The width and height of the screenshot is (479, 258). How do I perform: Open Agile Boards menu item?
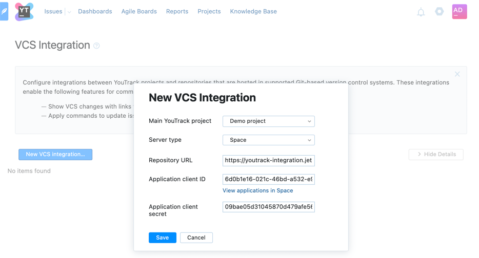[139, 11]
